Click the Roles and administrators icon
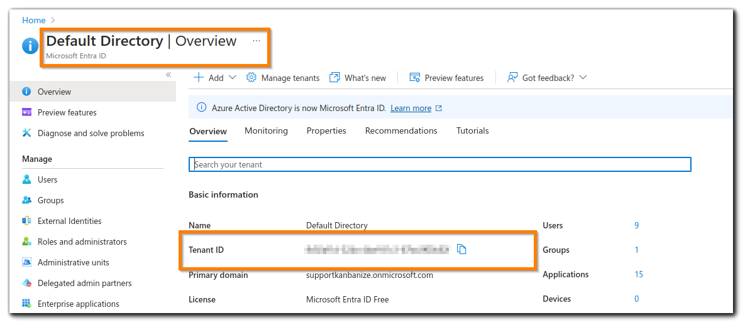 pos(27,242)
